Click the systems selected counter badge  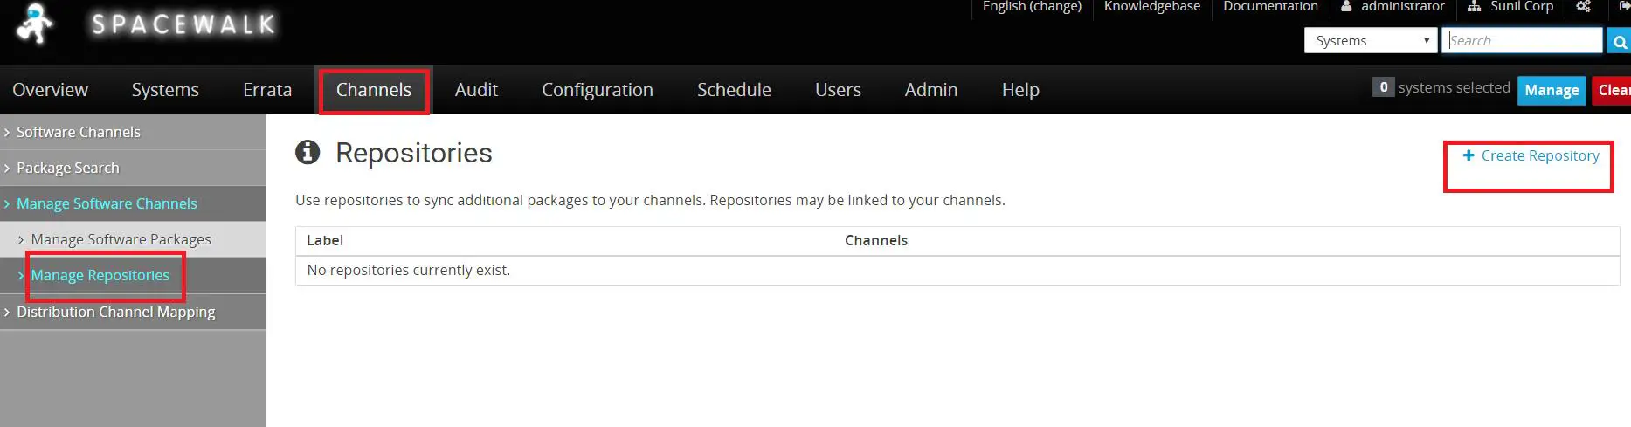(x=1383, y=87)
